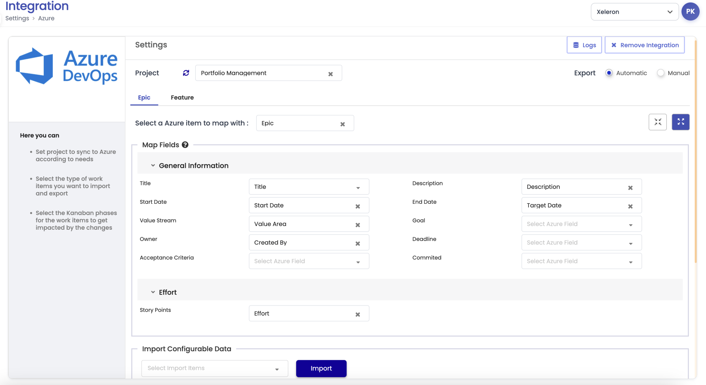Screen dimensions: 706x385
Task: Click the collapse all sections icon
Action: point(657,122)
